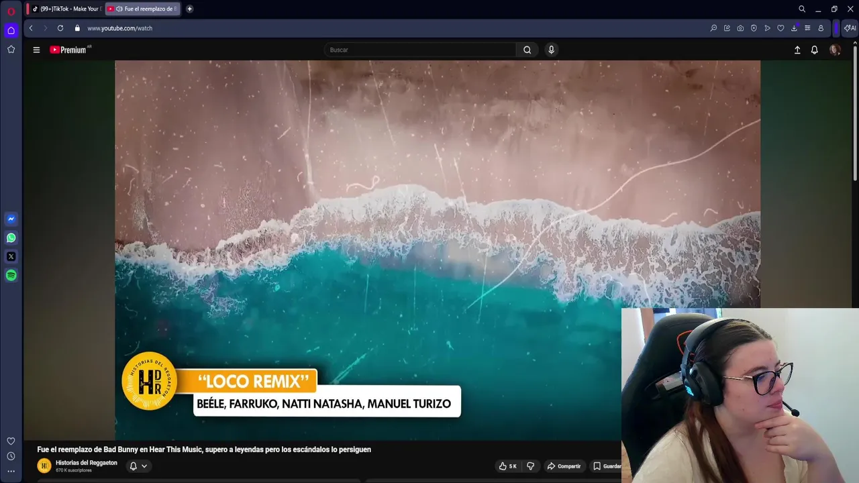The image size is (859, 483).
Task: Like the video (5 K)
Action: point(507,466)
